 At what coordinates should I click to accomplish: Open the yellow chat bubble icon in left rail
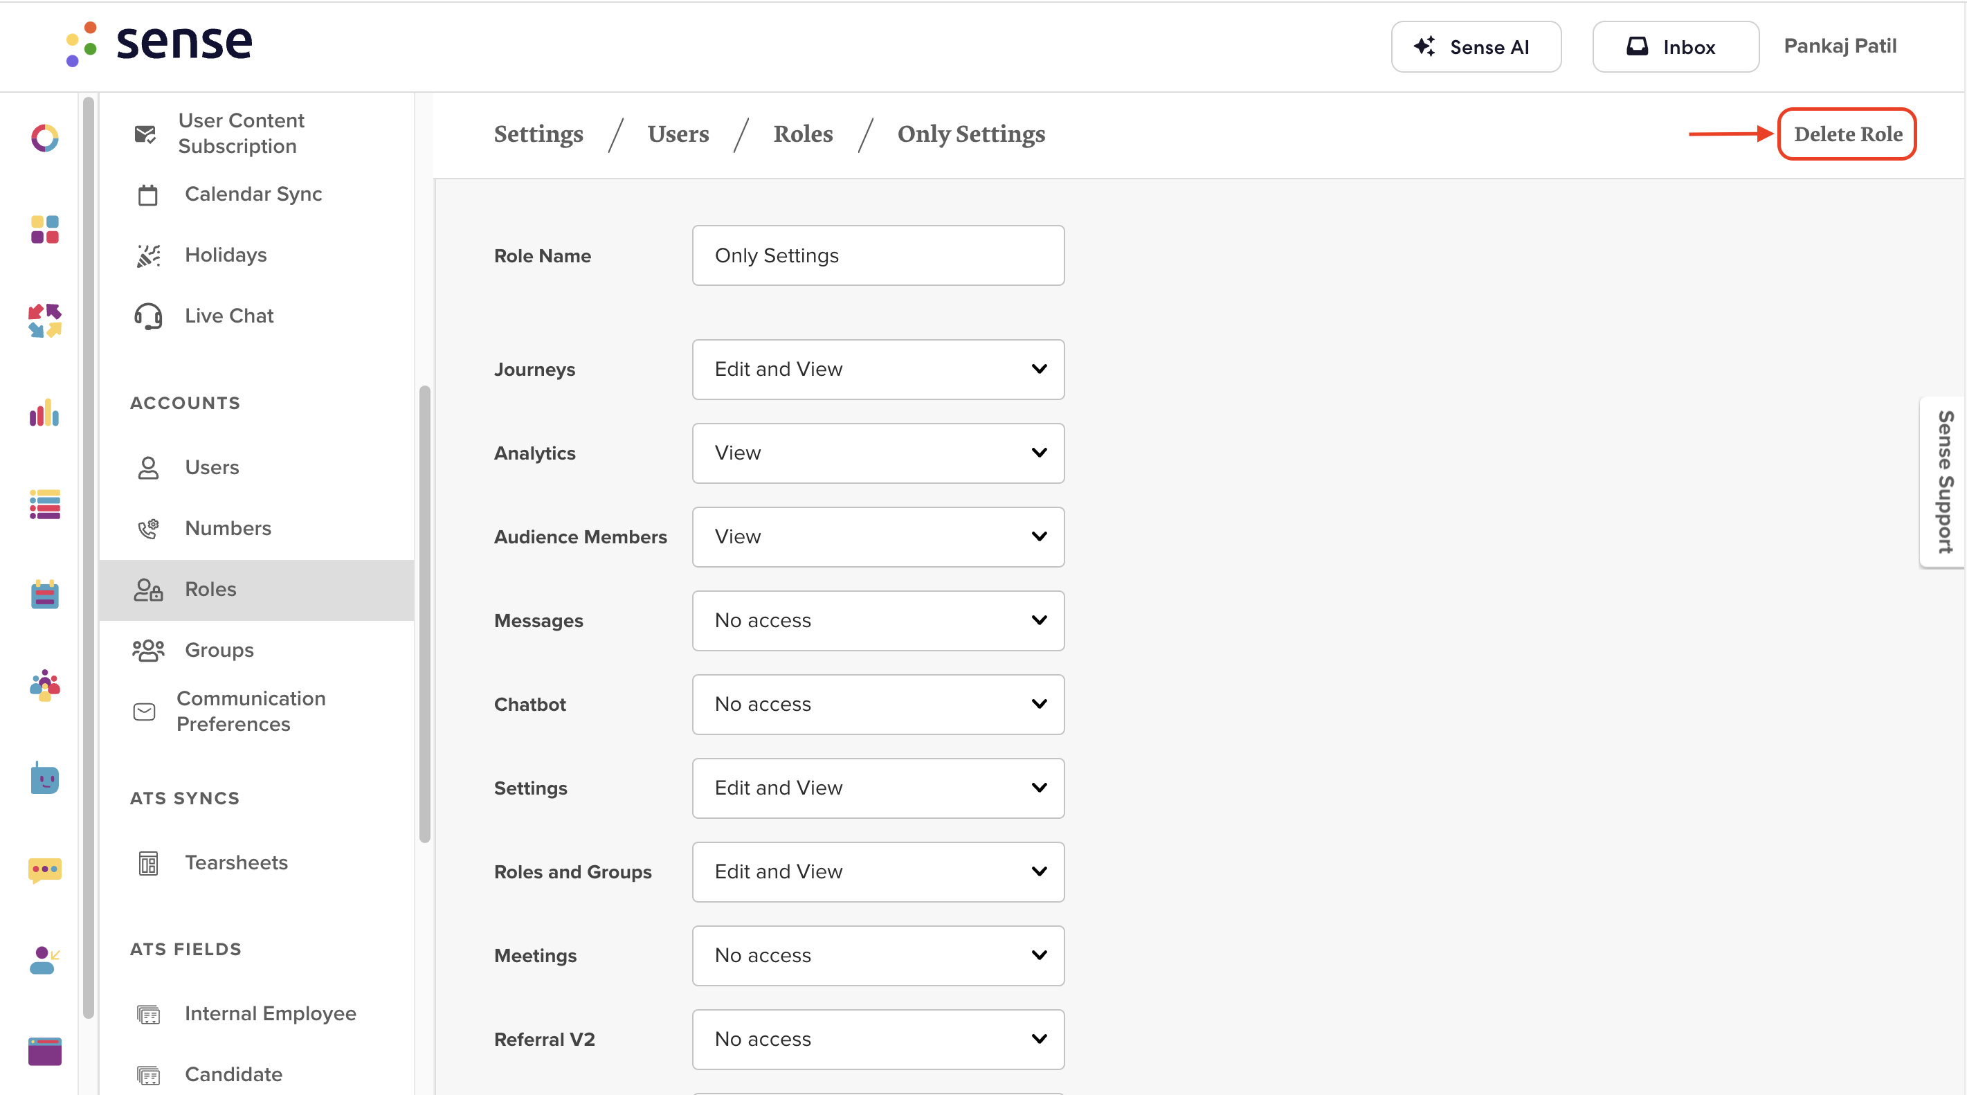click(x=45, y=870)
